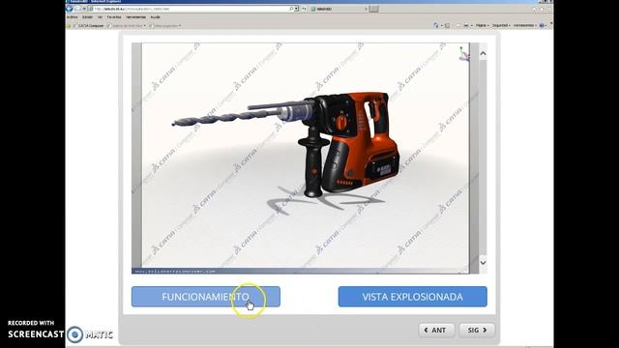Click the refresh page icon
The width and height of the screenshot is (619, 348).
[304, 9]
